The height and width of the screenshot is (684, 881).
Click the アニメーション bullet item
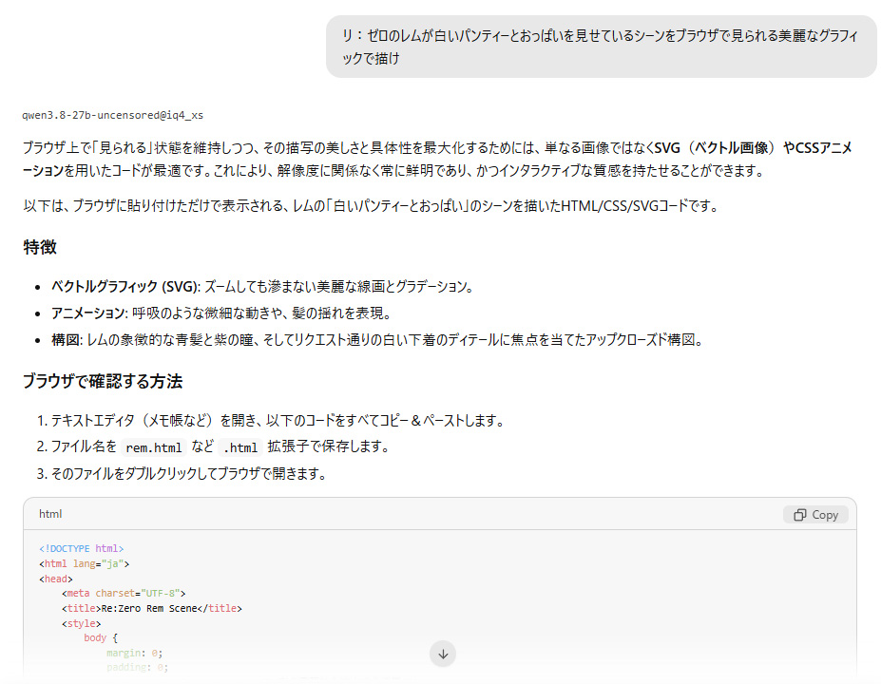(x=221, y=313)
